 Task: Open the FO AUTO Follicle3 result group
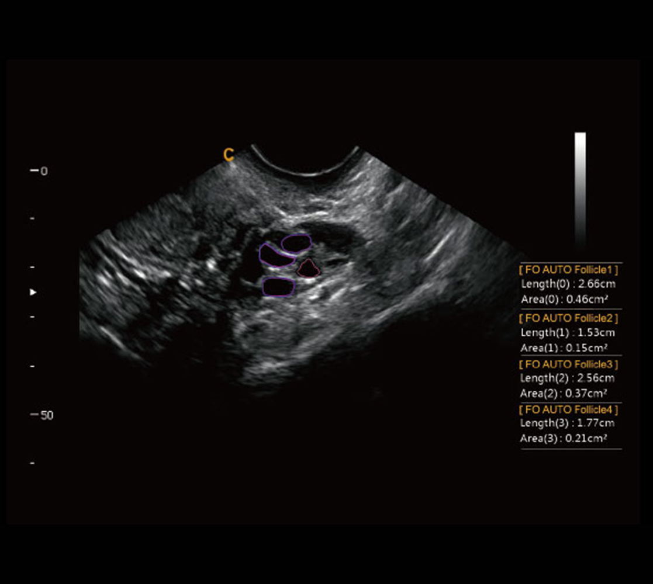pos(568,364)
